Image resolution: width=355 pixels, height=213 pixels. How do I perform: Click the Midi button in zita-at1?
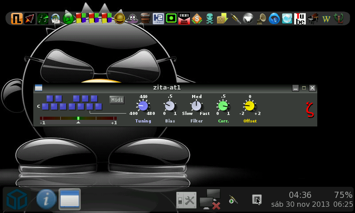[117, 100]
